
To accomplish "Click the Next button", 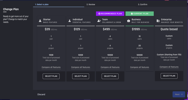I will [x=179, y=94].
